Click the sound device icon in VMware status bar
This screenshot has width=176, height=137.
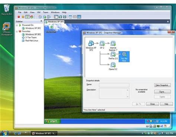point(162,126)
